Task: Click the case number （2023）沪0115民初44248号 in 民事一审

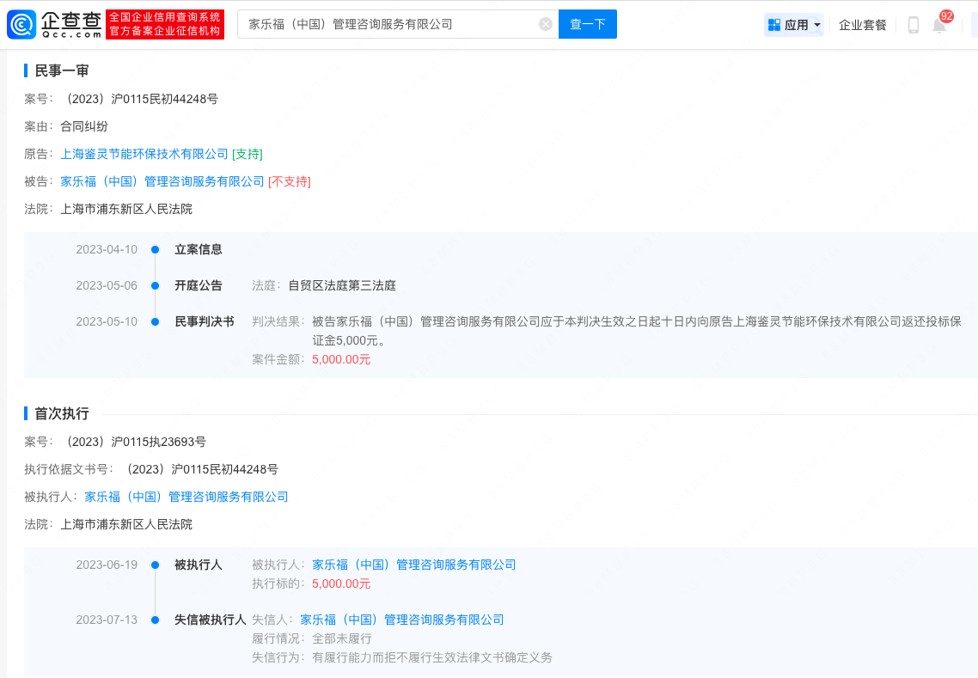Action: (x=139, y=99)
